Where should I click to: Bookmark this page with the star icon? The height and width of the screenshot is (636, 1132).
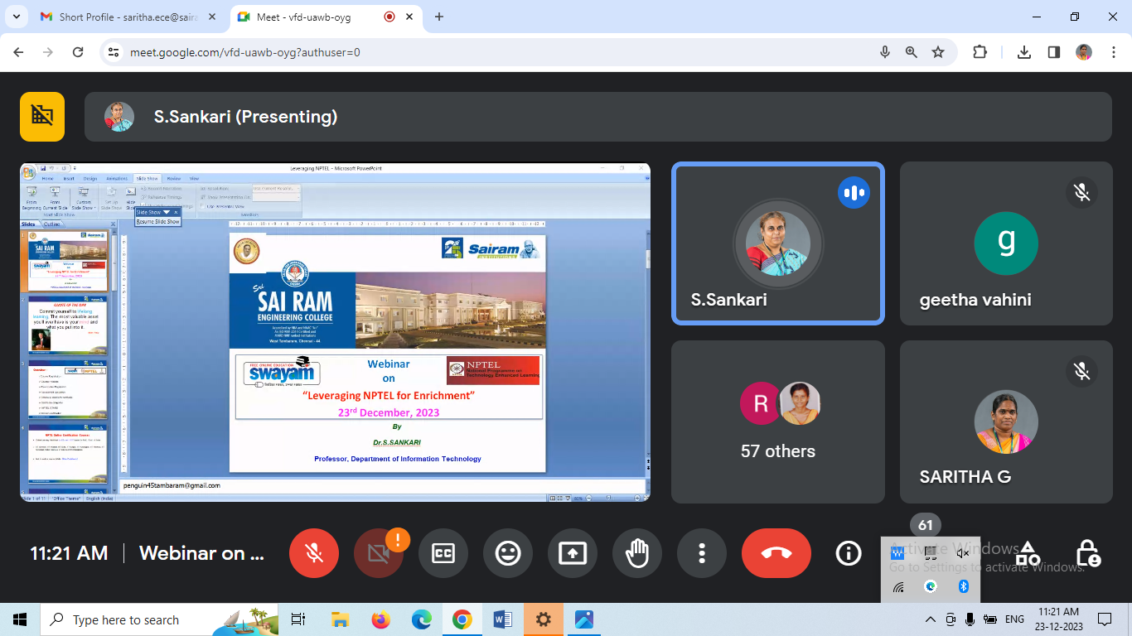point(938,52)
